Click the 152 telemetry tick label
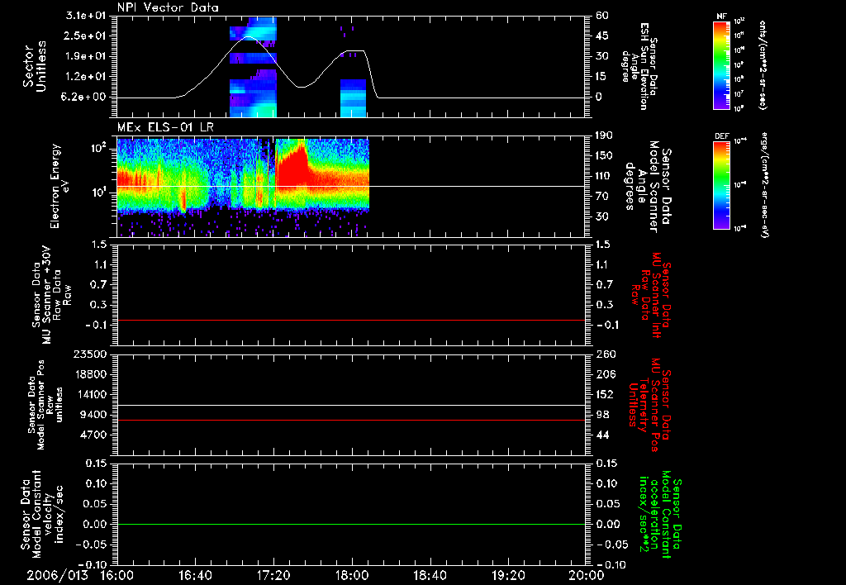846x585 pixels. click(605, 394)
